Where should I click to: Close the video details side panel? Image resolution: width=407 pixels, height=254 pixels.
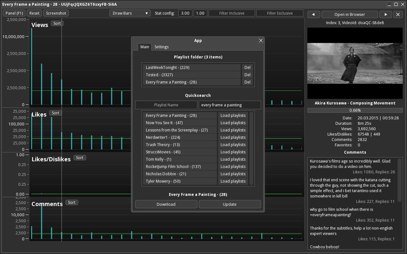click(398, 14)
